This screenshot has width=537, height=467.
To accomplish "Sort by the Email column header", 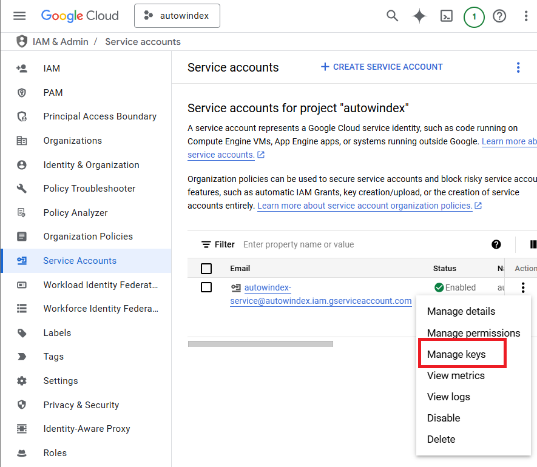I will (x=240, y=269).
